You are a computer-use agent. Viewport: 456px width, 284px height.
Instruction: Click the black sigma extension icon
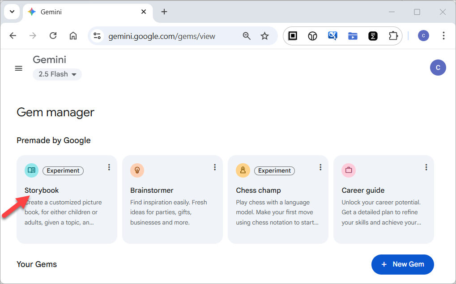point(373,36)
